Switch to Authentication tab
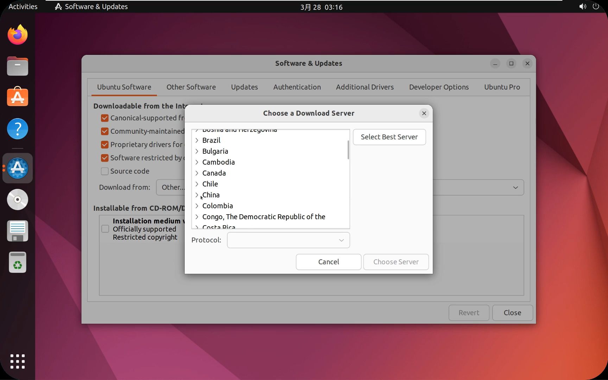The height and width of the screenshot is (380, 608). pos(297,87)
